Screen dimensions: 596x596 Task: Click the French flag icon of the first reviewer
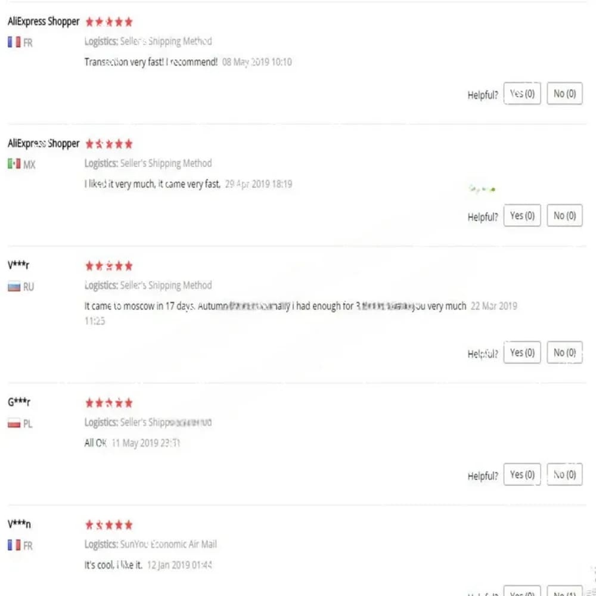[14, 42]
